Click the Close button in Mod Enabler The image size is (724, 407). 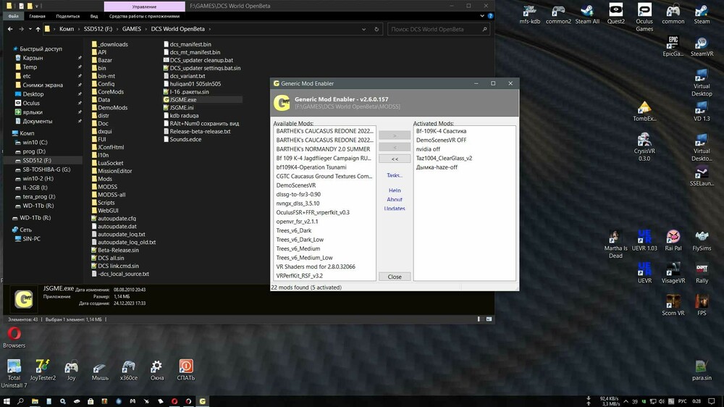tap(395, 276)
